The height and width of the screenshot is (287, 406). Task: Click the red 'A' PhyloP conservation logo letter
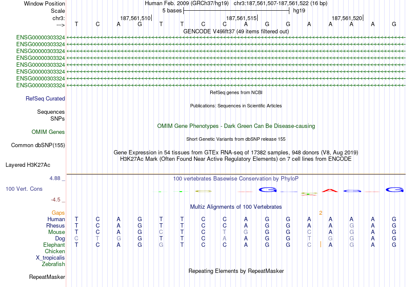click(330, 190)
